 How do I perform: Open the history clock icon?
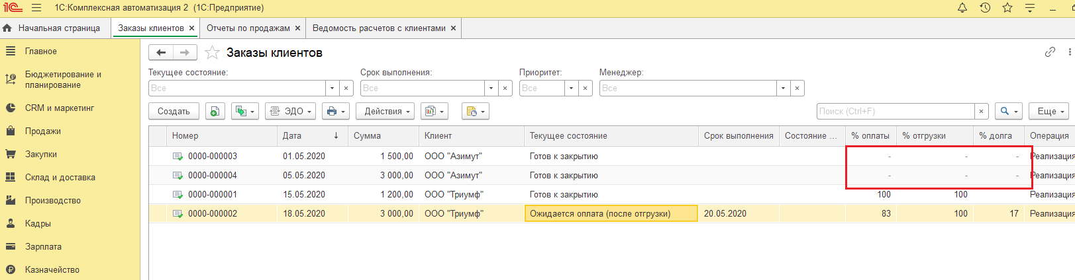985,8
